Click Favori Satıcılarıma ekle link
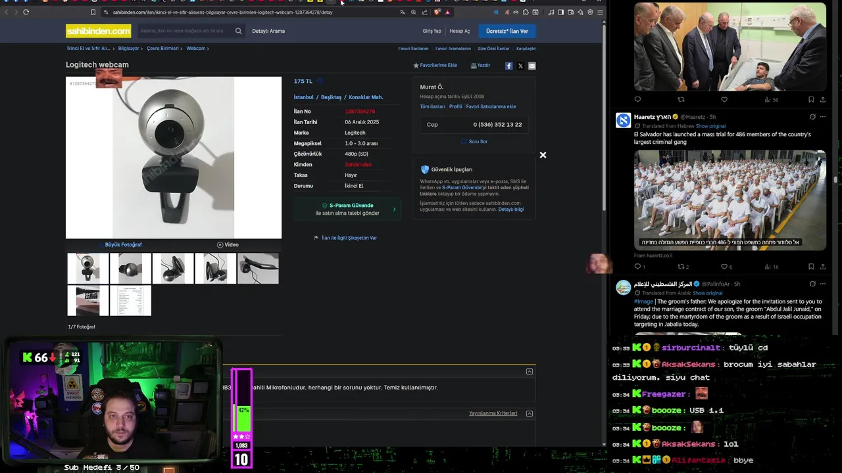This screenshot has width=842, height=473. tap(491, 106)
